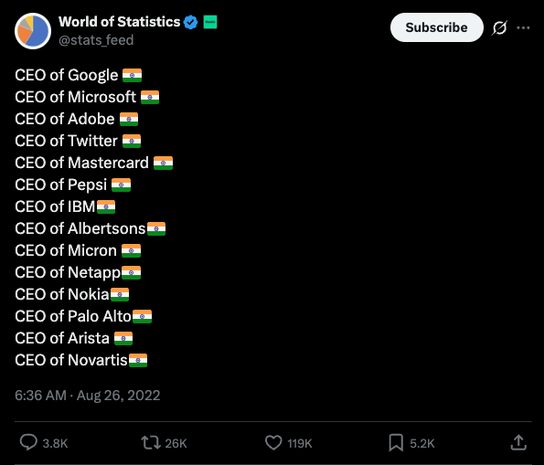Open the three-dot more options menu
The width and height of the screenshot is (544, 465).
tap(523, 27)
